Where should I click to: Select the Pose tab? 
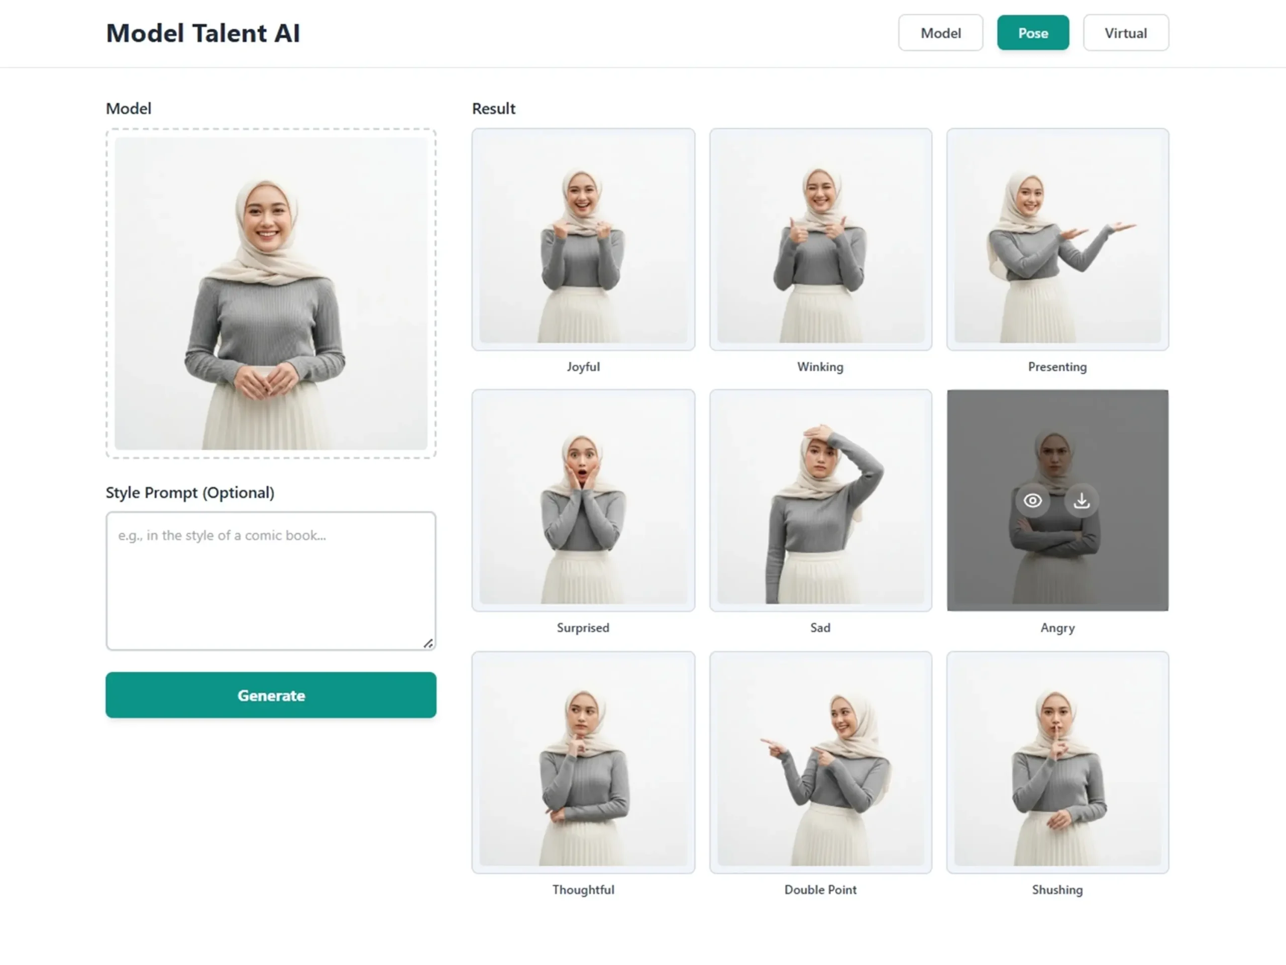[x=1032, y=33]
